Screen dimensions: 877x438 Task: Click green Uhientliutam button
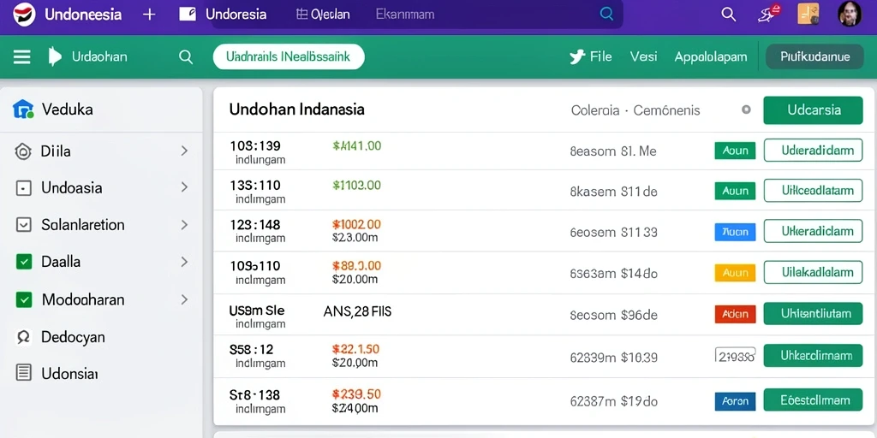coord(814,313)
